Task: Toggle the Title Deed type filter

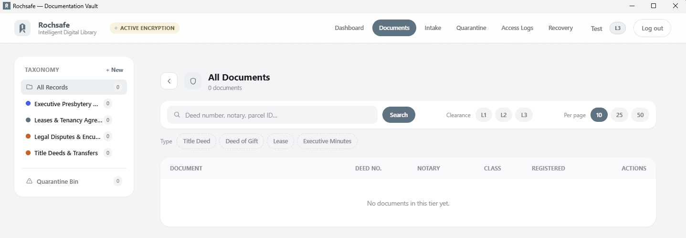Action: pos(197,141)
